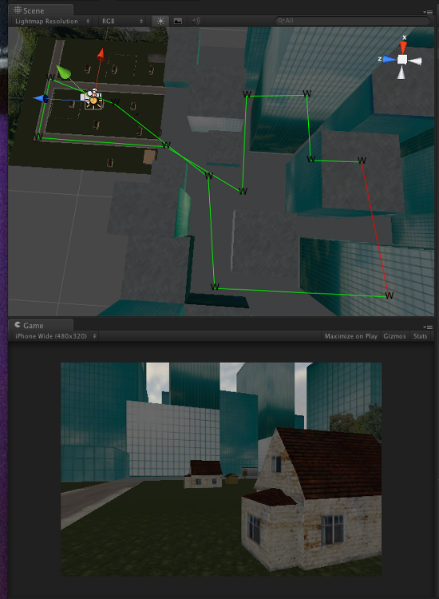The width and height of the screenshot is (439, 599).
Task: Show the Stats overlay
Action: pyautogui.click(x=421, y=336)
